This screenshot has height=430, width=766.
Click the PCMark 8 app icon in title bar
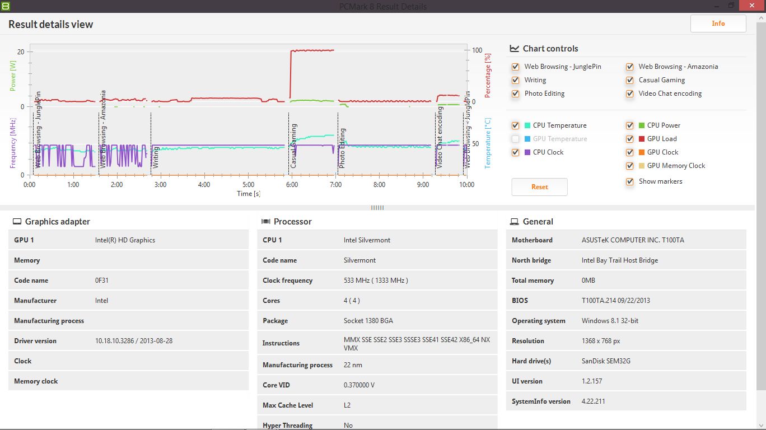pyautogui.click(x=6, y=6)
